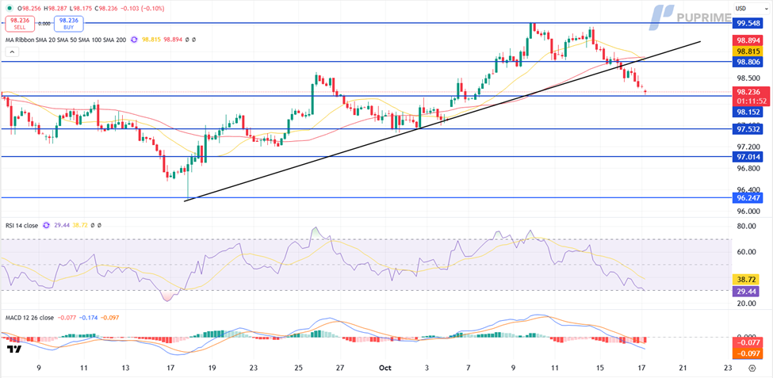
Task: Open the USD currency selector
Action: pyautogui.click(x=740, y=8)
